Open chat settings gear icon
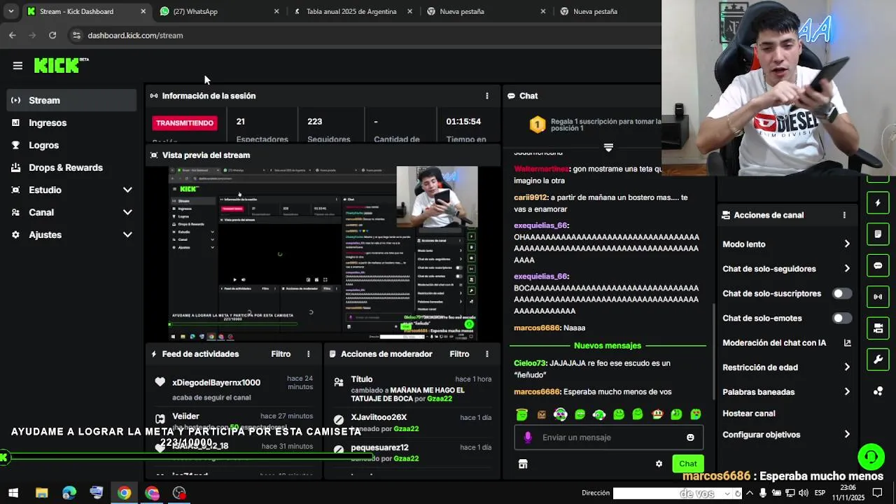The width and height of the screenshot is (896, 504). click(659, 463)
